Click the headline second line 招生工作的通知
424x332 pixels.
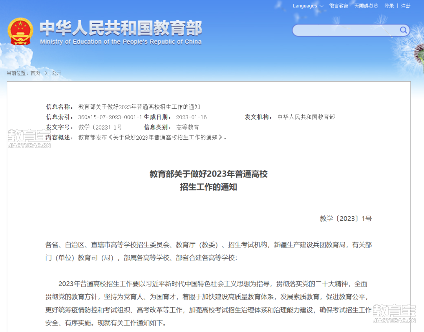[x=208, y=187]
